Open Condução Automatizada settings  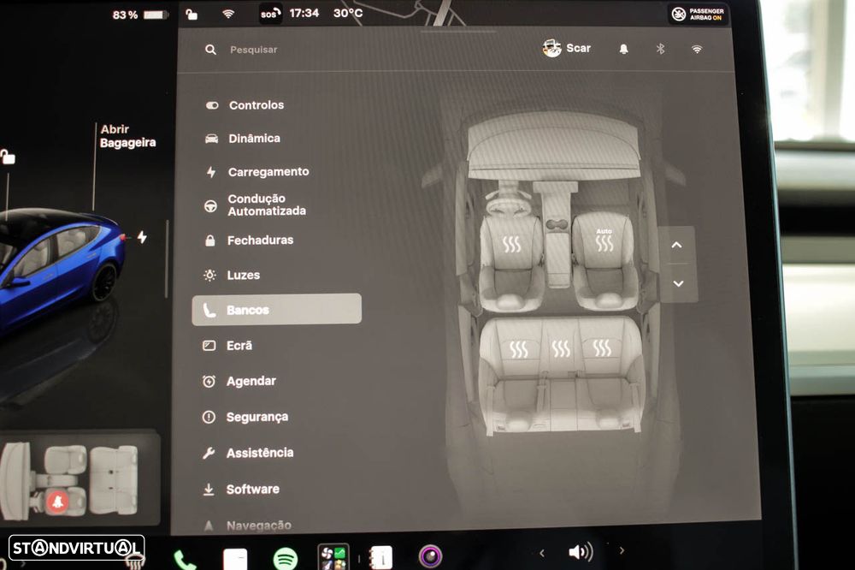[254, 205]
